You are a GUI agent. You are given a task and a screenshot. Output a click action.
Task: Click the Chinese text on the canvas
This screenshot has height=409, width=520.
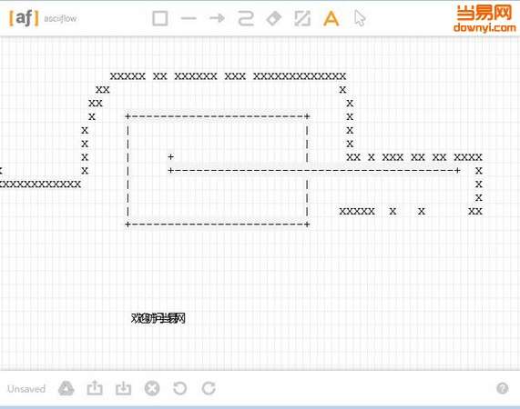tap(158, 318)
